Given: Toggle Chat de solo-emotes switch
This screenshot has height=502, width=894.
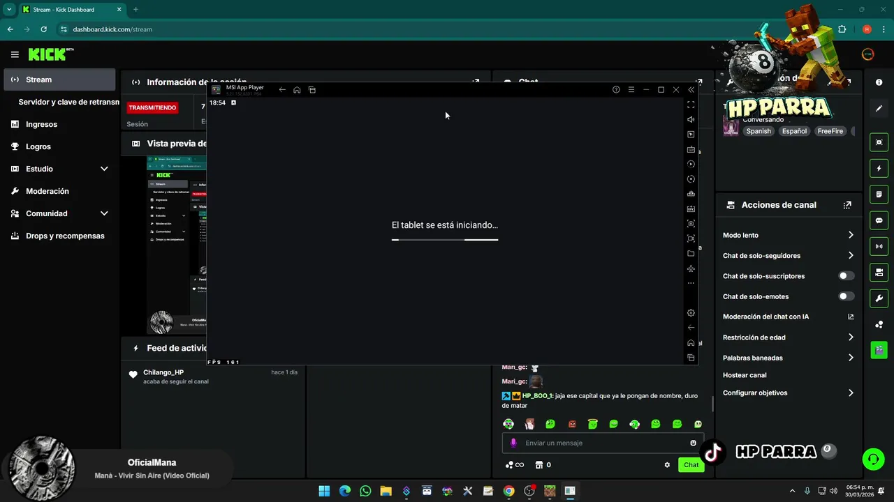Looking at the screenshot, I should [x=846, y=296].
